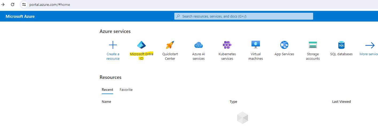Viewport: 378px width, 127px height.
Task: Click the Azure AI services text label
Action: 199,56
